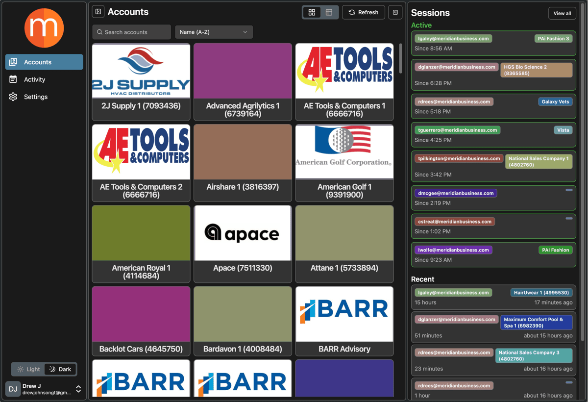
Task: Click the orange Meridian logo
Action: pos(44,28)
